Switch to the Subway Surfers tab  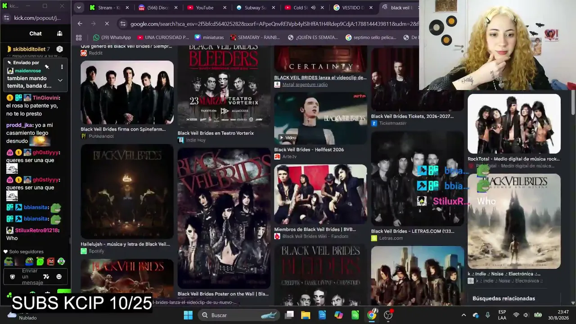click(255, 8)
